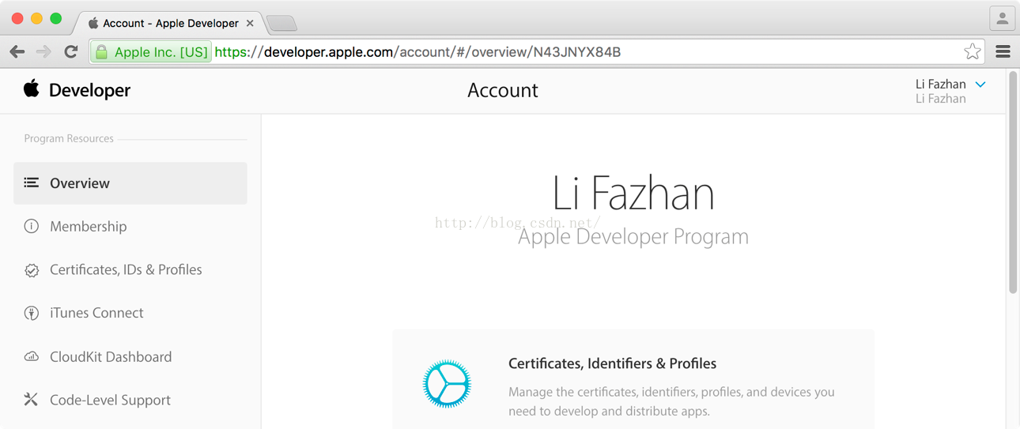1020x429 pixels.
Task: Close the Account - Apple Developer tab
Action: [250, 23]
